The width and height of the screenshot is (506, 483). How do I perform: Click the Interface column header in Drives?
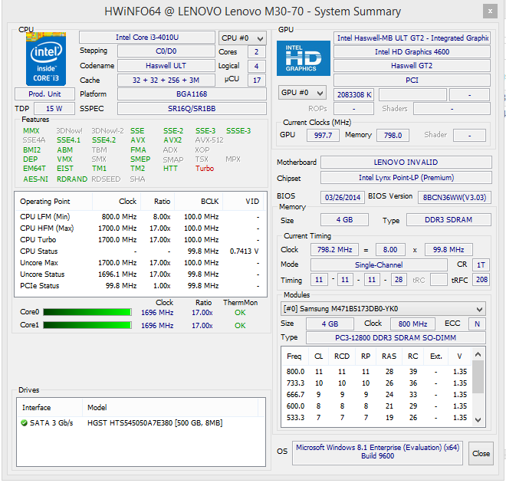[50, 408]
